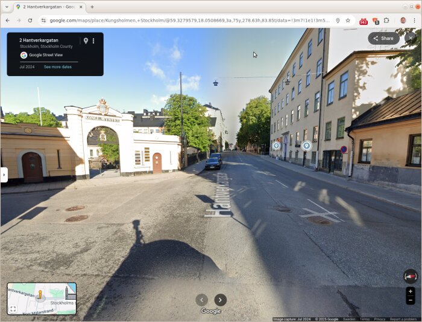This screenshot has width=422, height=322.
Task: Click the Sweden text in footer
Action: (349, 320)
